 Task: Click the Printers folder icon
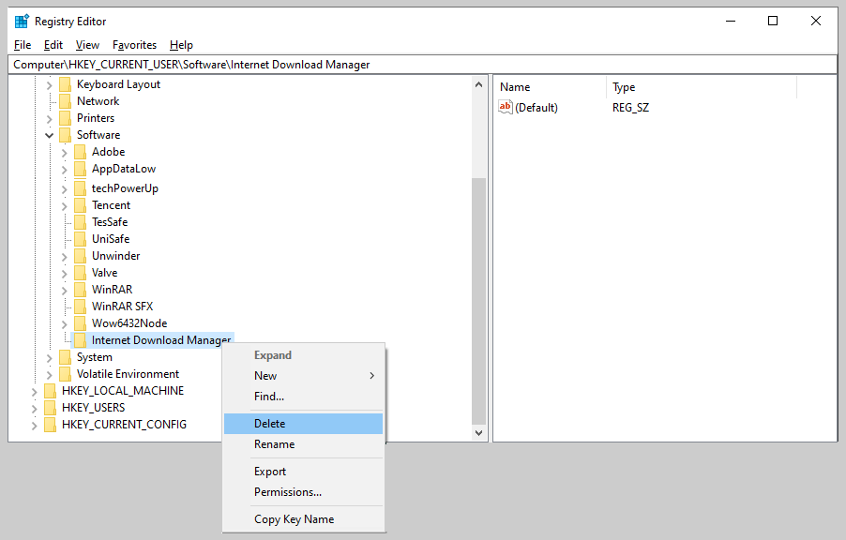point(65,117)
